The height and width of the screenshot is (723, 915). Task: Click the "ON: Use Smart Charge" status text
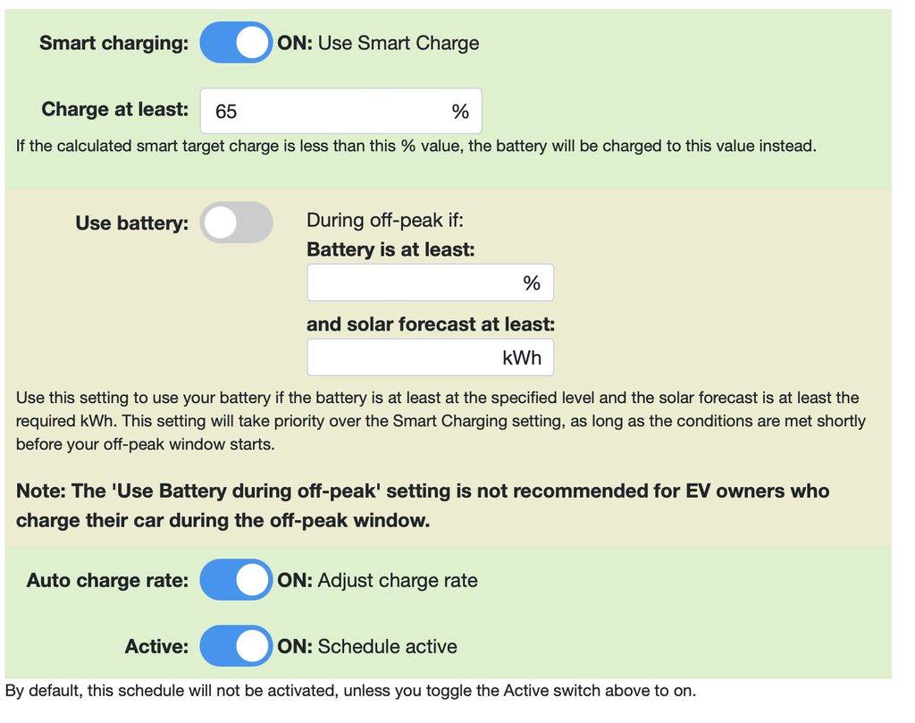(378, 43)
